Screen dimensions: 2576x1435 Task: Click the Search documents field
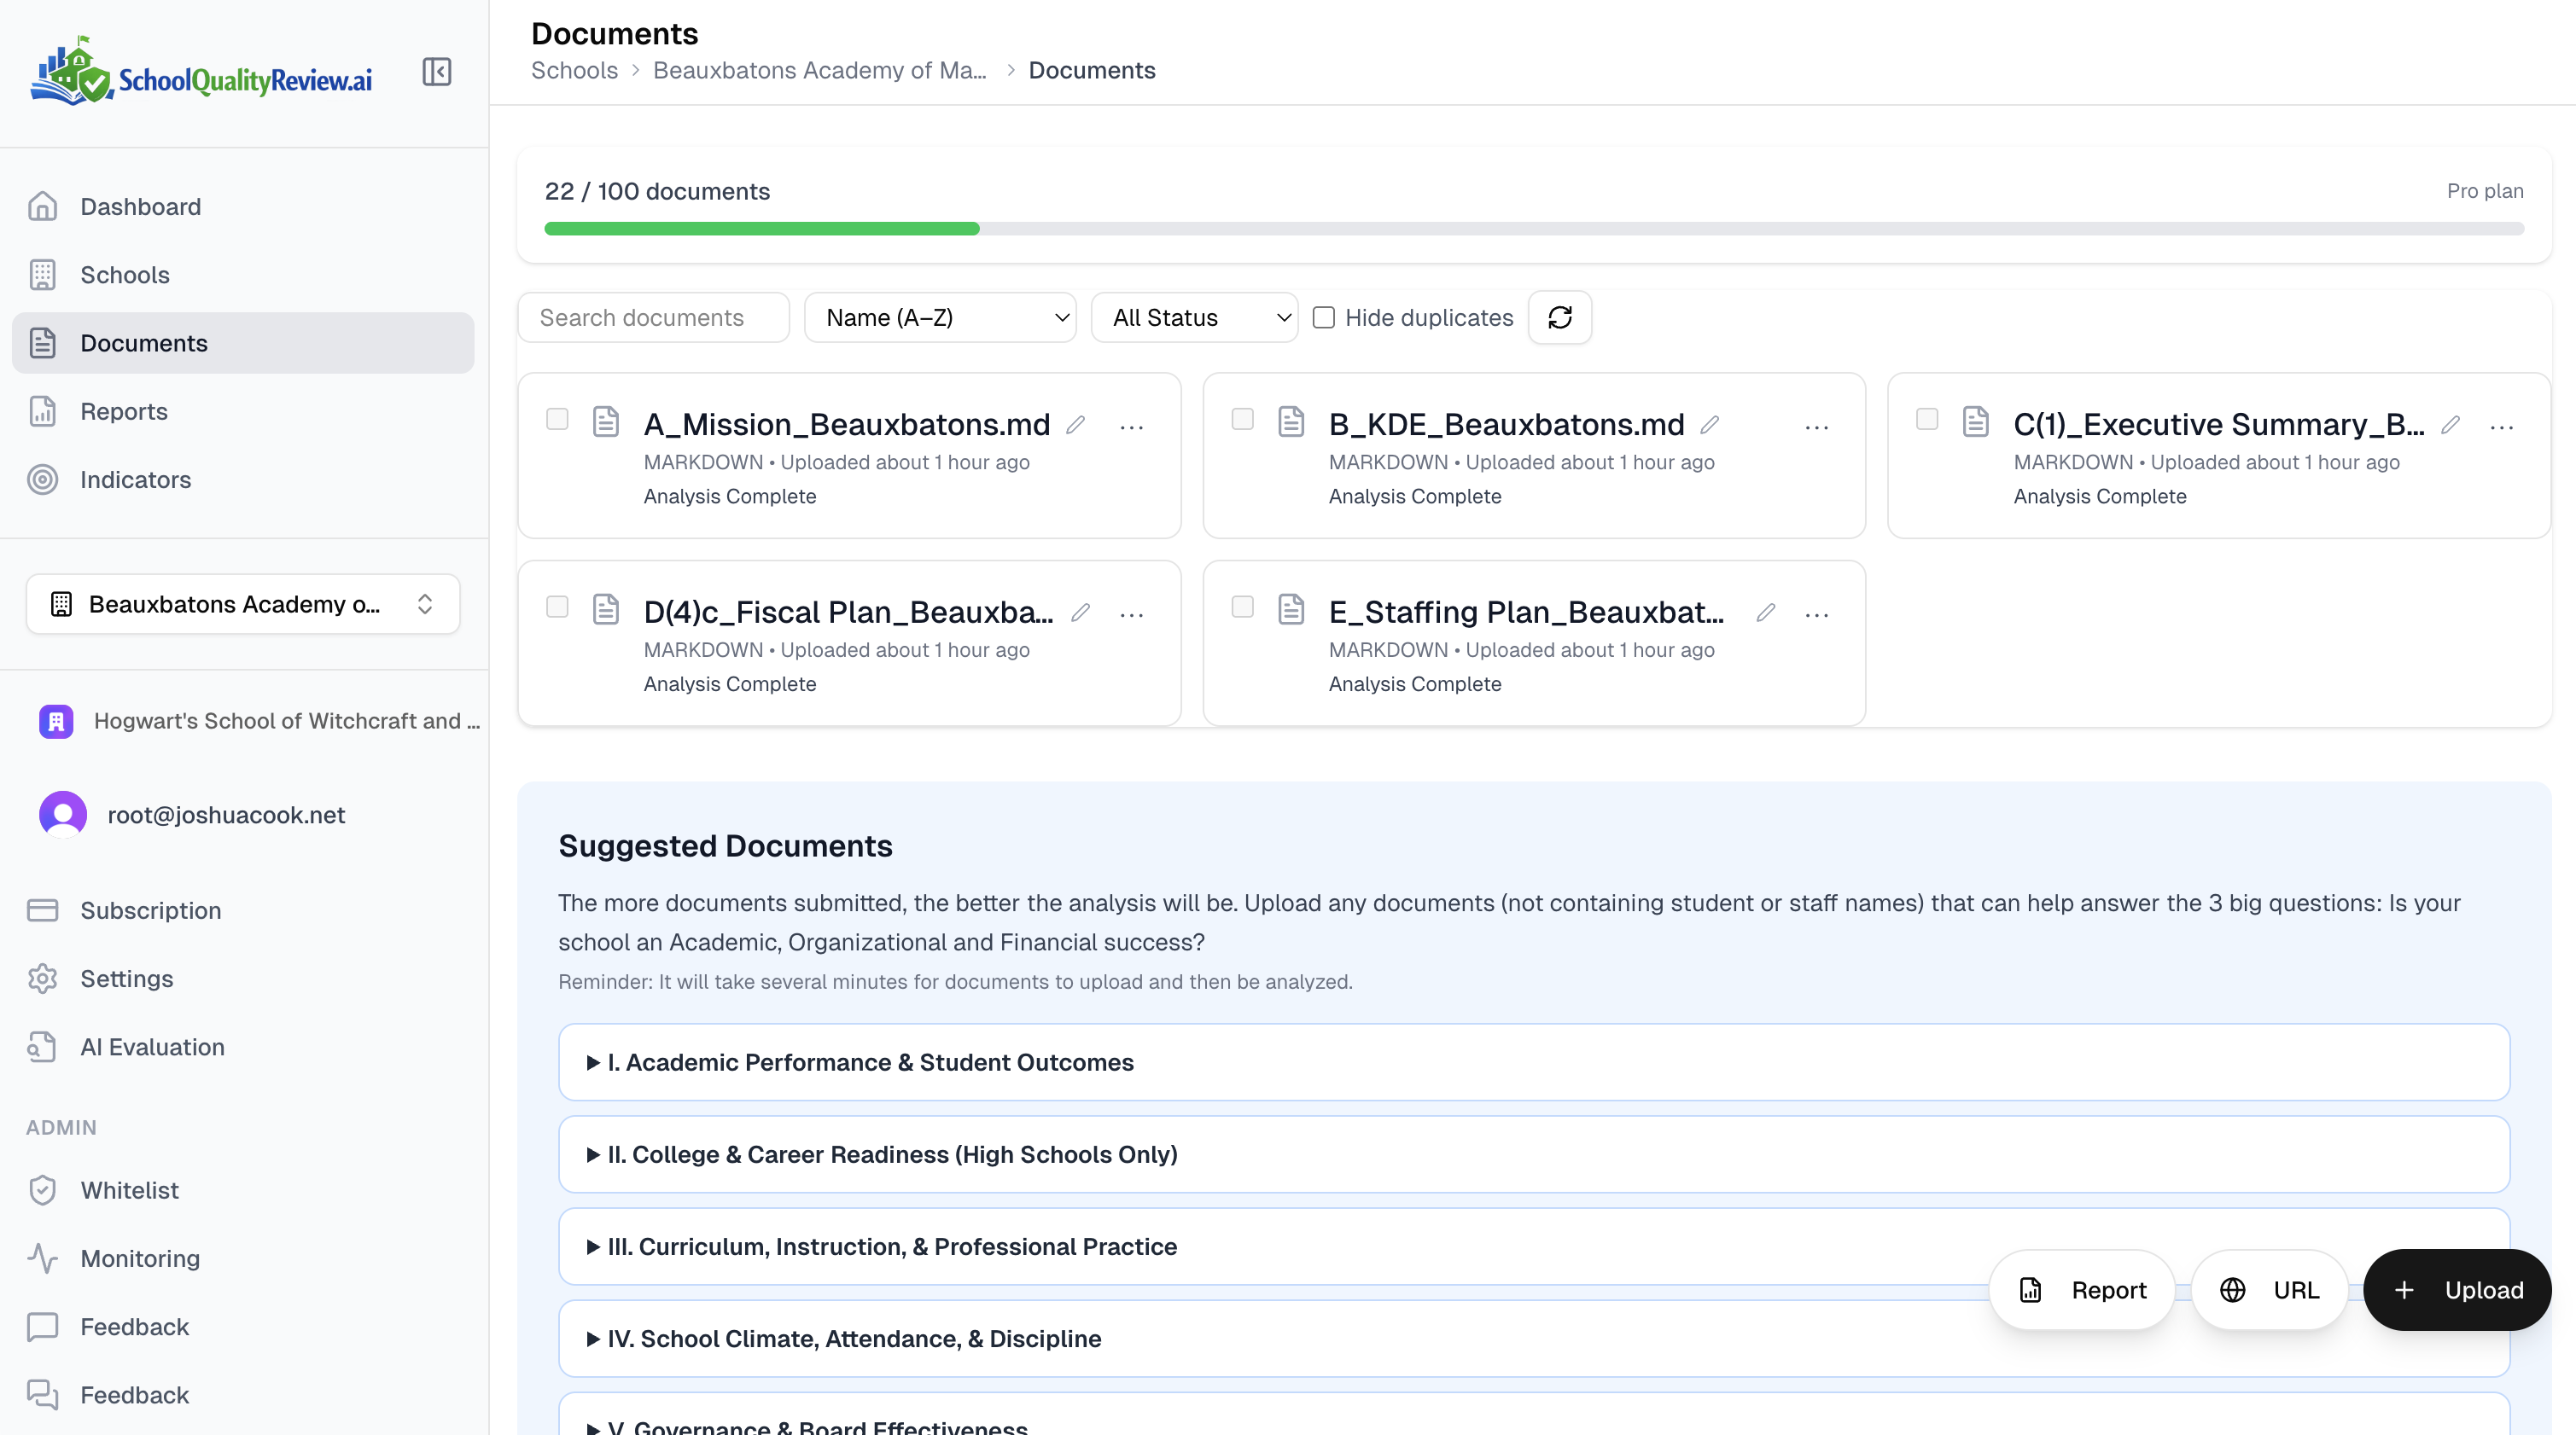(x=653, y=317)
